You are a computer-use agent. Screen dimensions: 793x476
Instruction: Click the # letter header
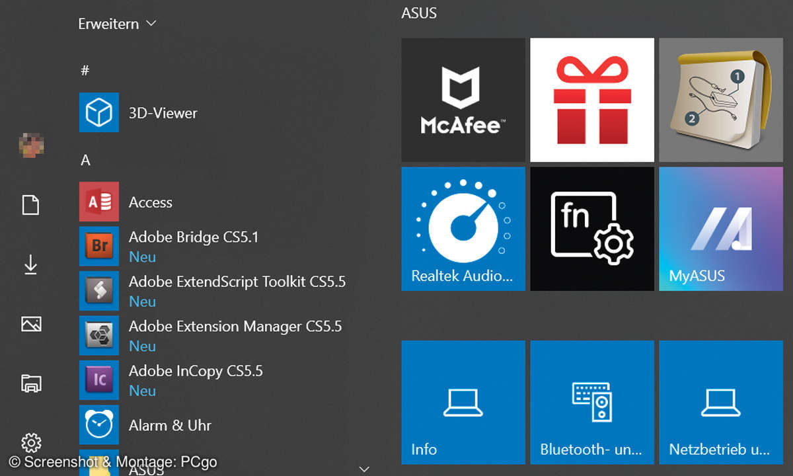[x=85, y=70]
